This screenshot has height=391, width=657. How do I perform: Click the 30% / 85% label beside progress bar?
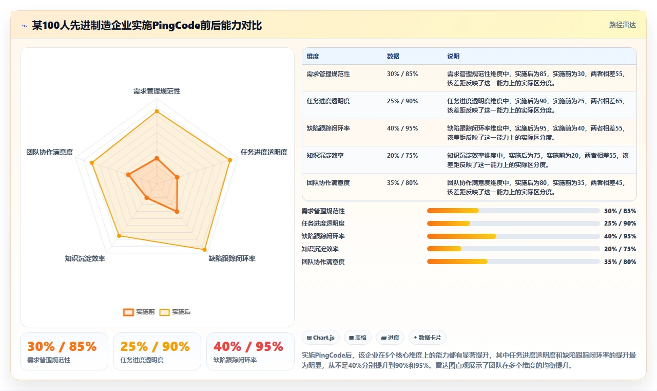click(620, 211)
